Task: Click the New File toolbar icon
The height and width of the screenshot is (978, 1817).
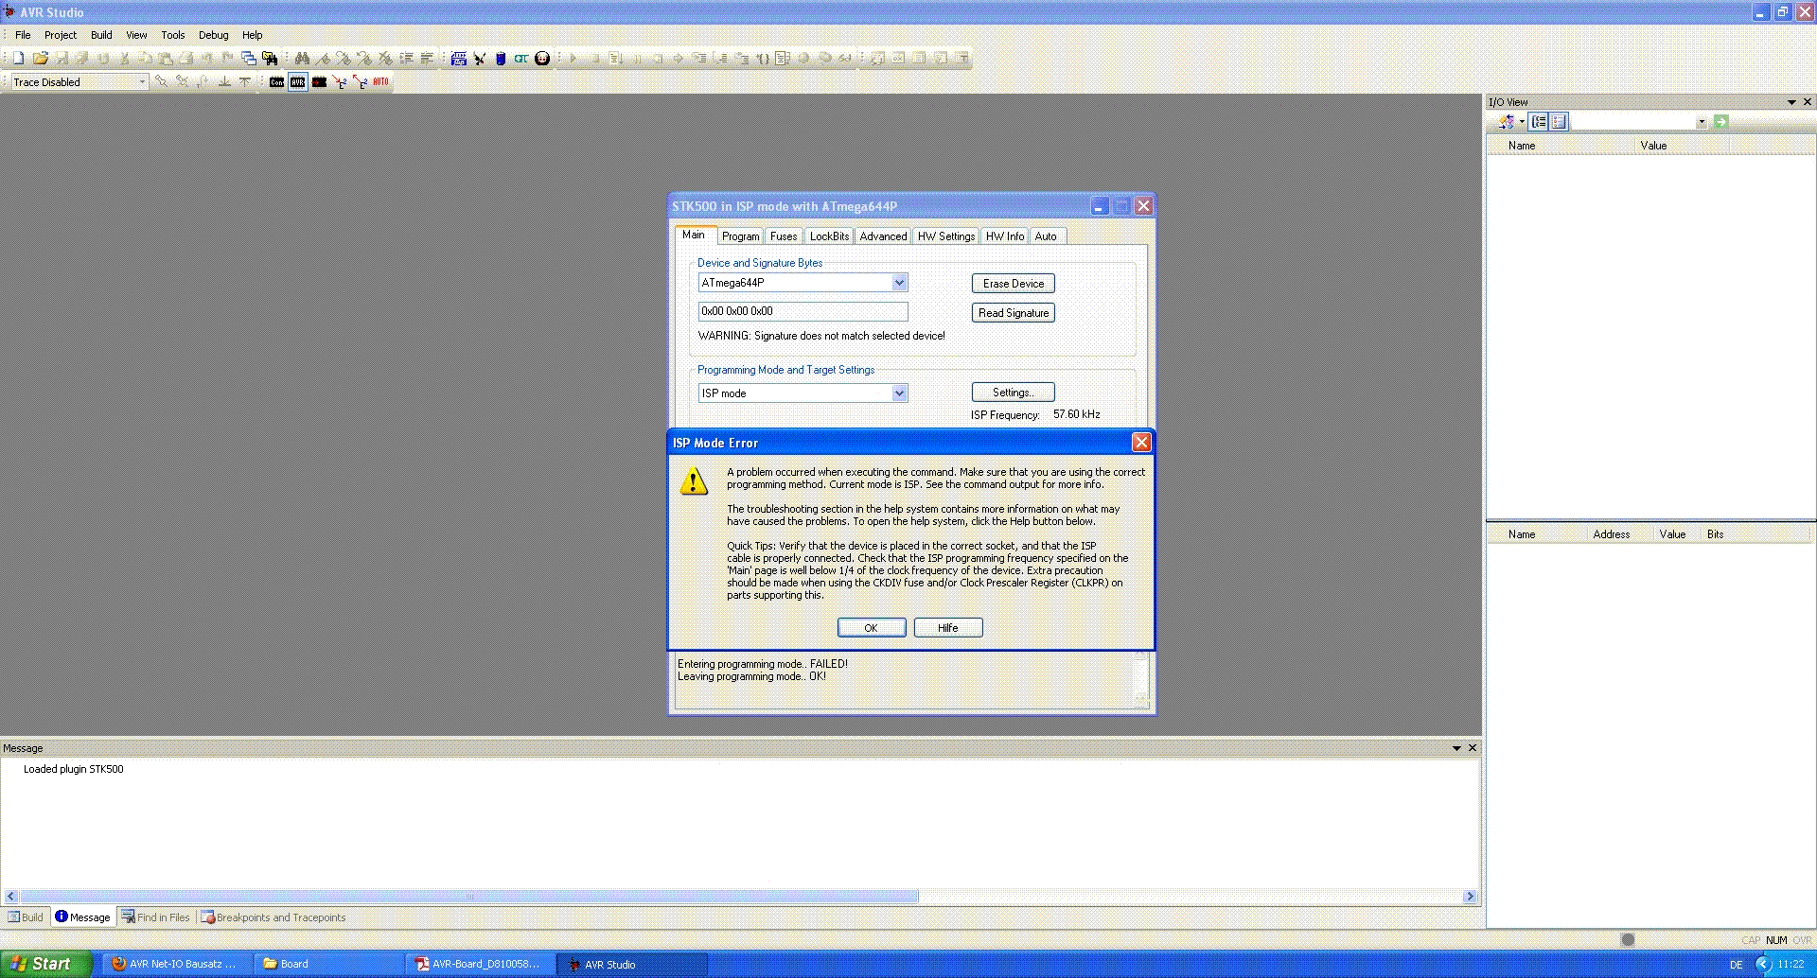Action: (18, 59)
